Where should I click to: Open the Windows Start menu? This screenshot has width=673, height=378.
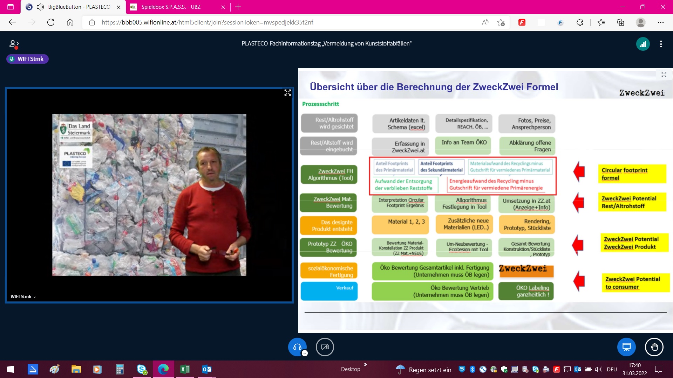tap(11, 369)
